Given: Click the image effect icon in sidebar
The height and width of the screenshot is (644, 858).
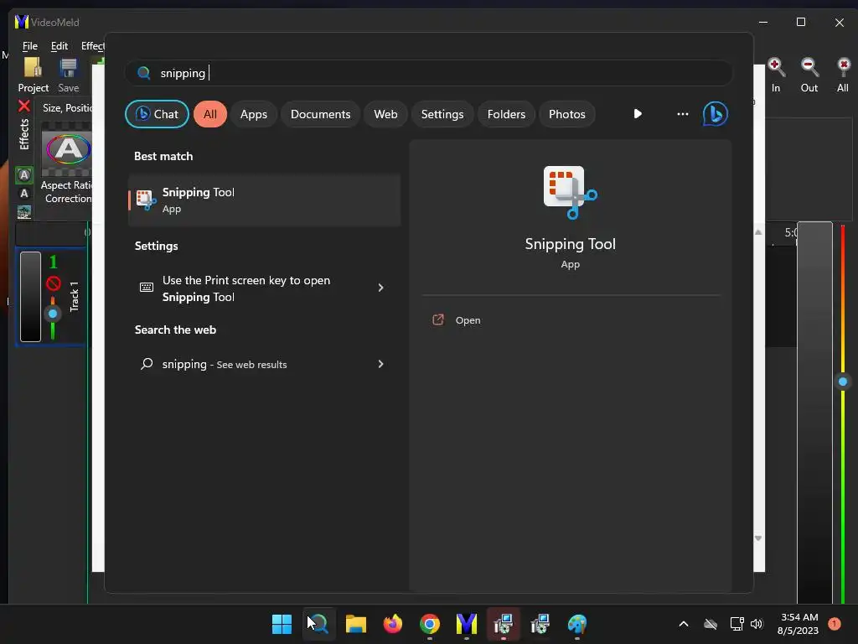Looking at the screenshot, I should tap(24, 211).
